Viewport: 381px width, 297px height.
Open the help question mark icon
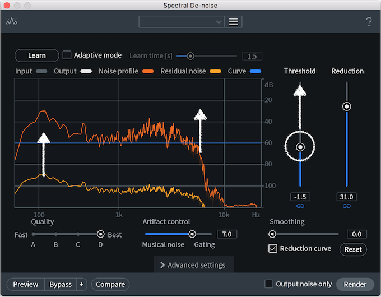click(369, 22)
